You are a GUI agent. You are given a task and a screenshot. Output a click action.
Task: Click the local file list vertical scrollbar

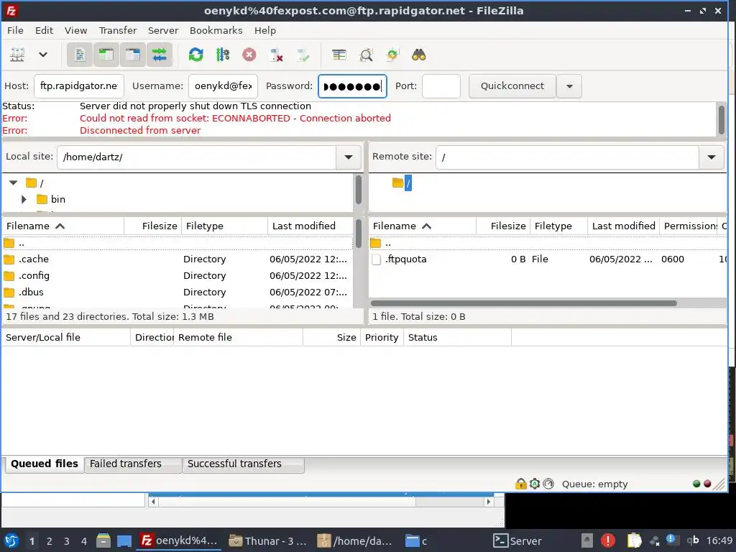tap(358, 234)
